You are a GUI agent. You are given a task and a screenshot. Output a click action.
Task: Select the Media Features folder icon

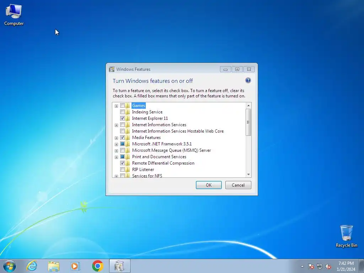coord(128,138)
